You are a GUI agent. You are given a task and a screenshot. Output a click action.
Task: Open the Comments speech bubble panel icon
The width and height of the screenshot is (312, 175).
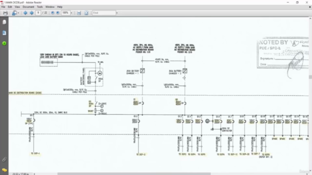pos(4,170)
